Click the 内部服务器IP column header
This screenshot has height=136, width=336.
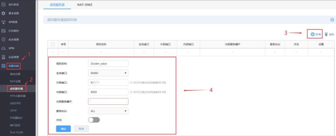click(233, 44)
